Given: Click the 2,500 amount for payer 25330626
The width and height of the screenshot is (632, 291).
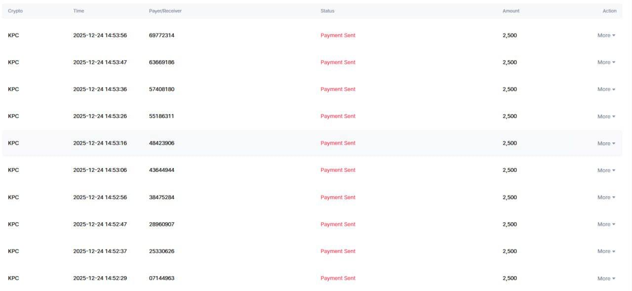Looking at the screenshot, I should coord(510,251).
